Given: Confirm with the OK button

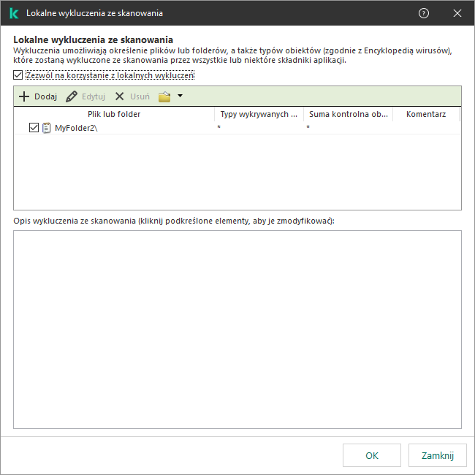Looking at the screenshot, I should pyautogui.click(x=372, y=455).
